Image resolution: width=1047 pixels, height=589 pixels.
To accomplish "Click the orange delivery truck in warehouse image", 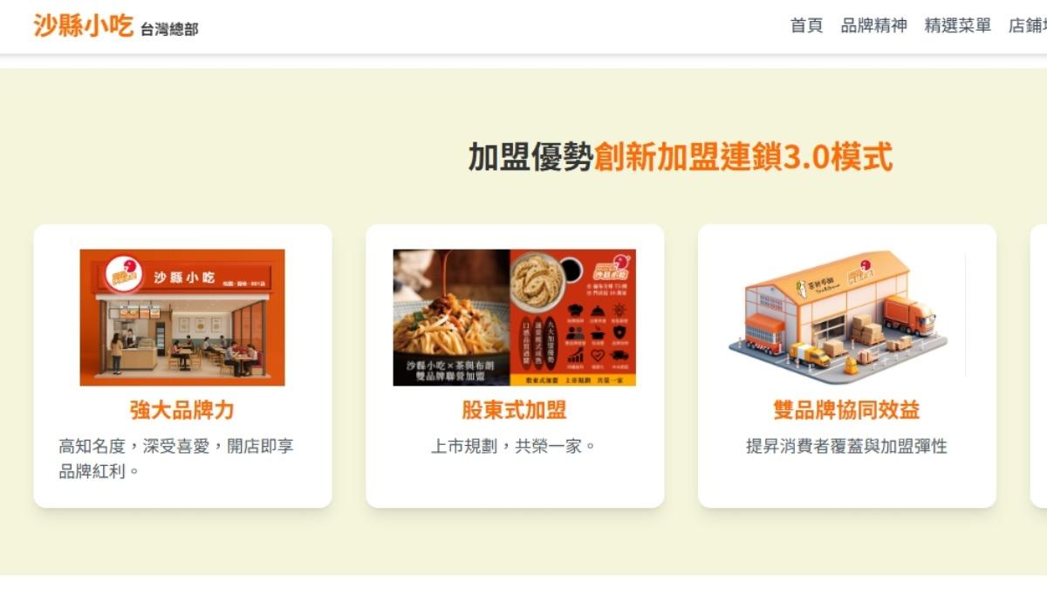I will 909,315.
